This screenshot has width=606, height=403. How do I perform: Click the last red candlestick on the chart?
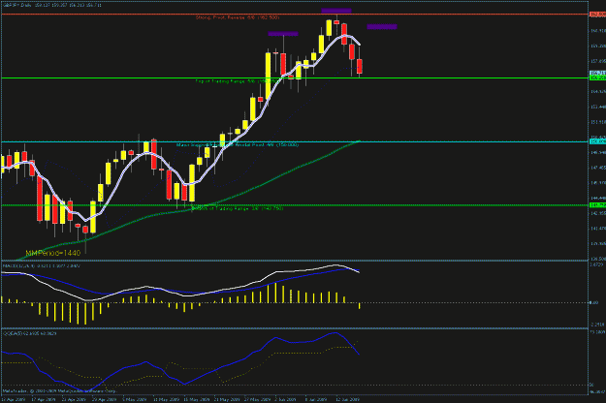click(360, 66)
